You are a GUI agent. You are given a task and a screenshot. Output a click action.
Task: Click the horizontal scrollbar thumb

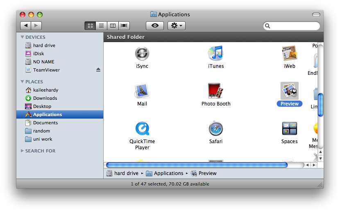pos(197,165)
